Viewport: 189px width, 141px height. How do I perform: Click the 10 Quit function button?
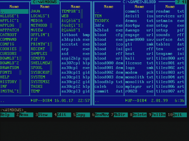pos(177,115)
